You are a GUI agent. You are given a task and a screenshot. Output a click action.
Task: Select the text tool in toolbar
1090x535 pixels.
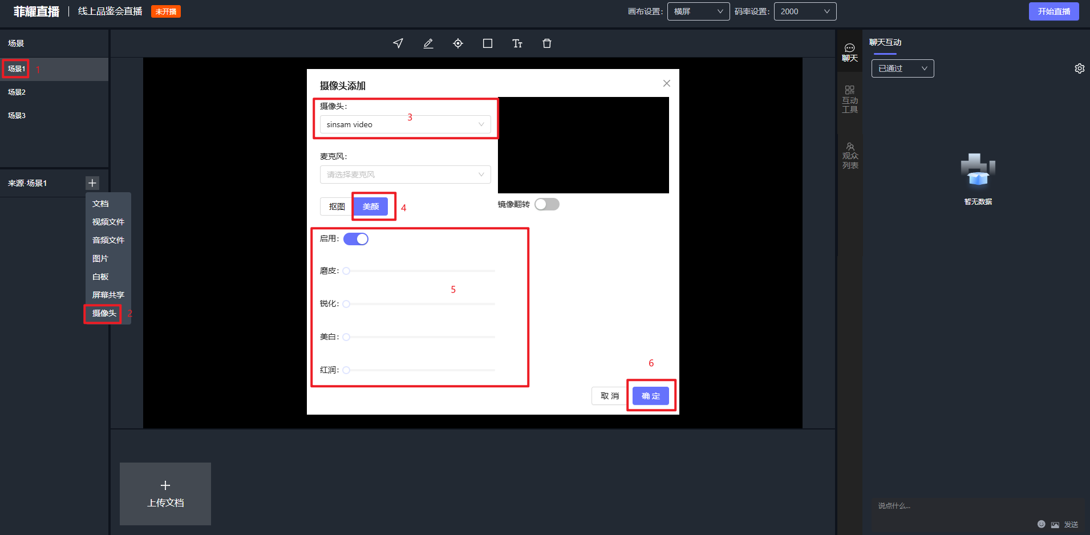[x=517, y=43]
